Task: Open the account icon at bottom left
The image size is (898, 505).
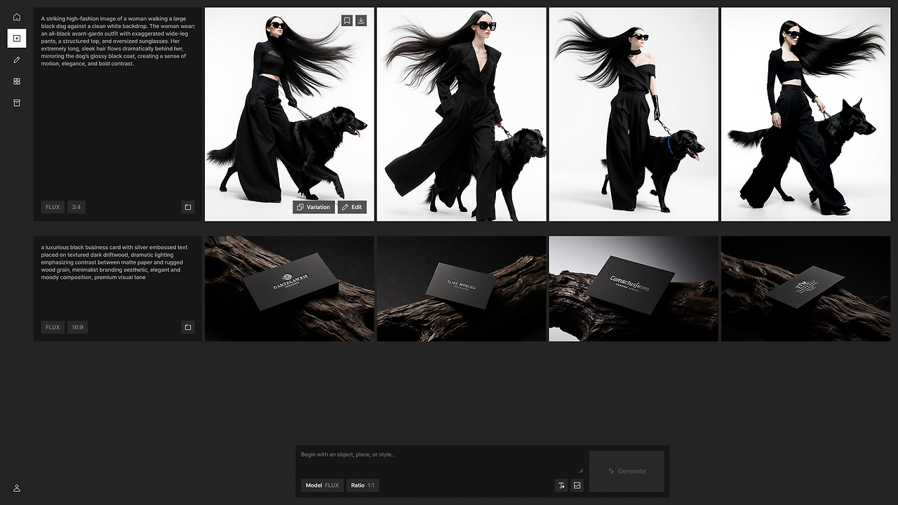Action: click(16, 488)
